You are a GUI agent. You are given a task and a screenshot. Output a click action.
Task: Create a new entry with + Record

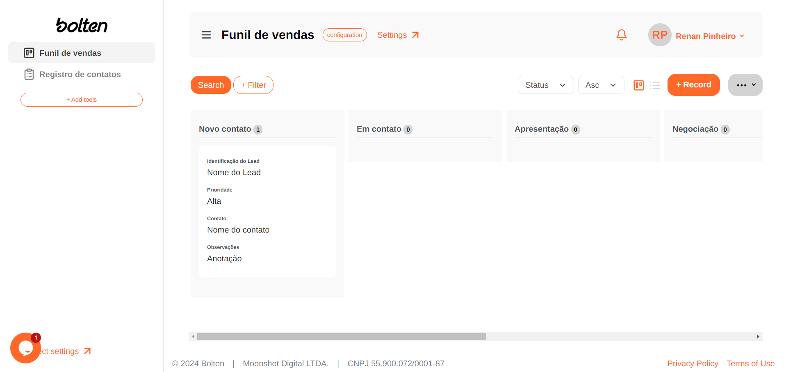pos(694,85)
